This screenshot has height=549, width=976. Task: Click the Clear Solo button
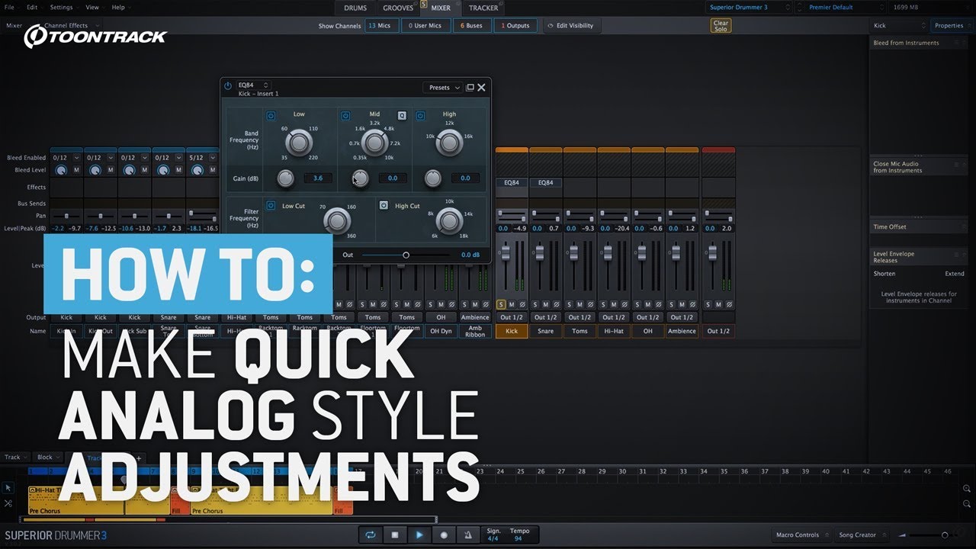point(721,26)
